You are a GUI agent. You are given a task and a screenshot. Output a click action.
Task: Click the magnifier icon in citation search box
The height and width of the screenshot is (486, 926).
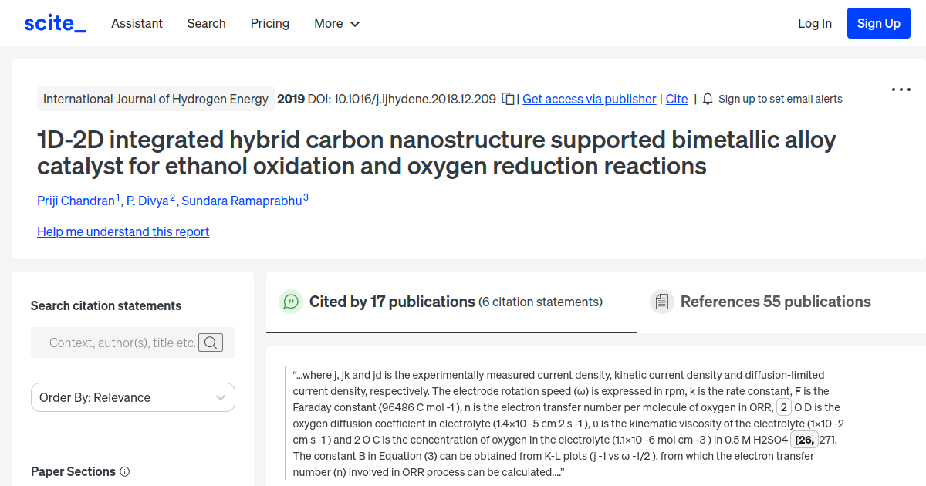(x=210, y=343)
